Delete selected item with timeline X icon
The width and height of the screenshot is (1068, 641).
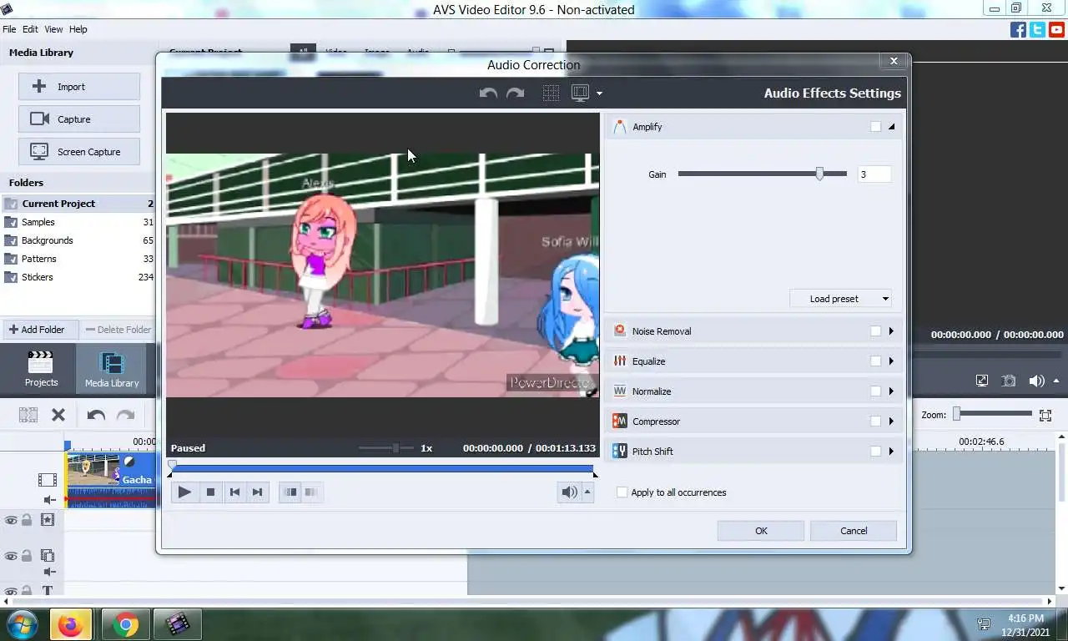58,415
